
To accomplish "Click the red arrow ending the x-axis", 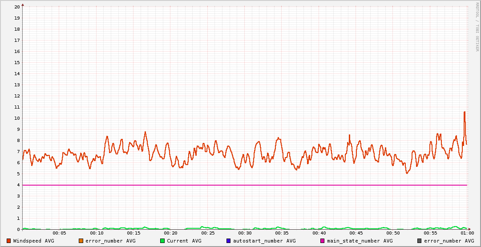I will [x=469, y=229].
